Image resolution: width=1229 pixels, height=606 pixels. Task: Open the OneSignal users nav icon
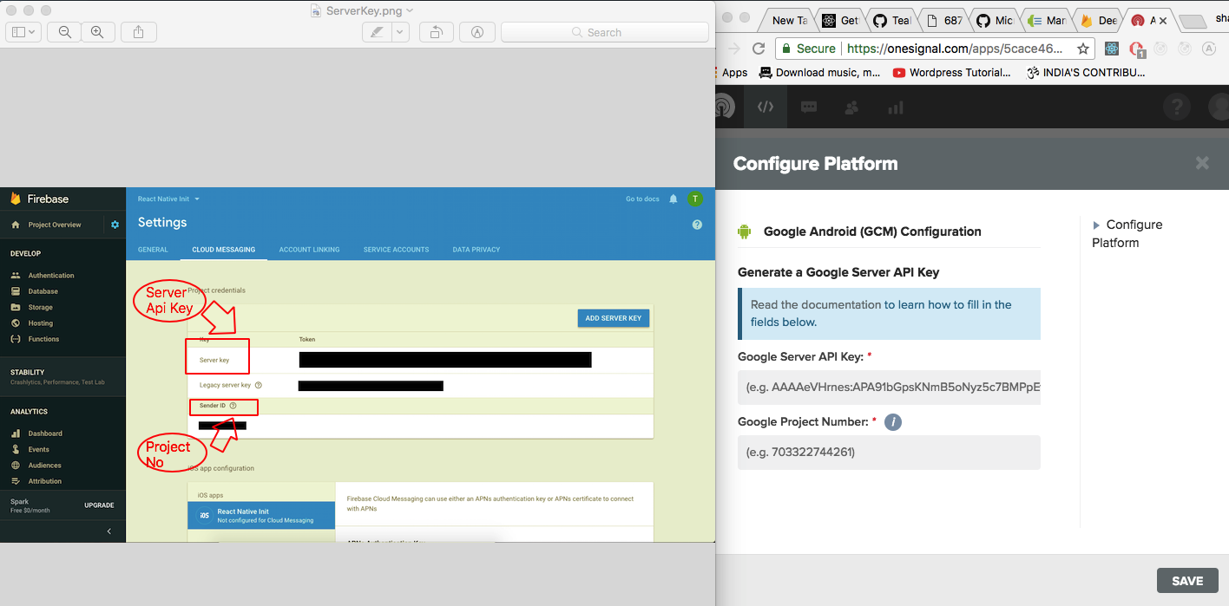point(851,108)
